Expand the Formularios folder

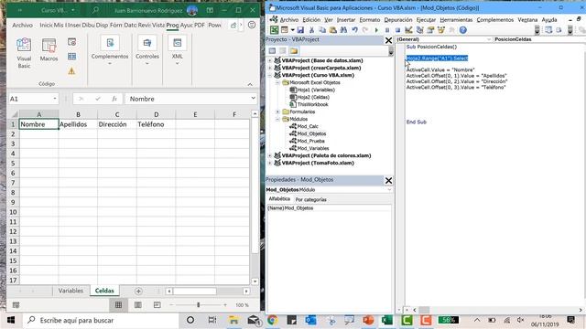(277, 111)
